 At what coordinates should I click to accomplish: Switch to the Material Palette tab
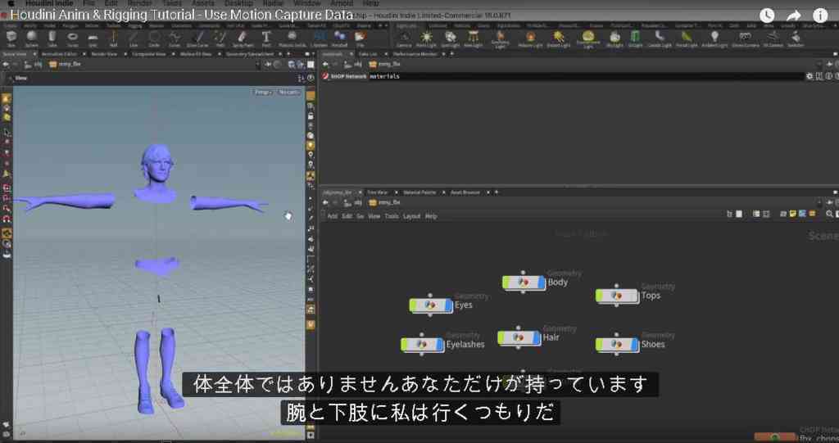pyautogui.click(x=419, y=192)
